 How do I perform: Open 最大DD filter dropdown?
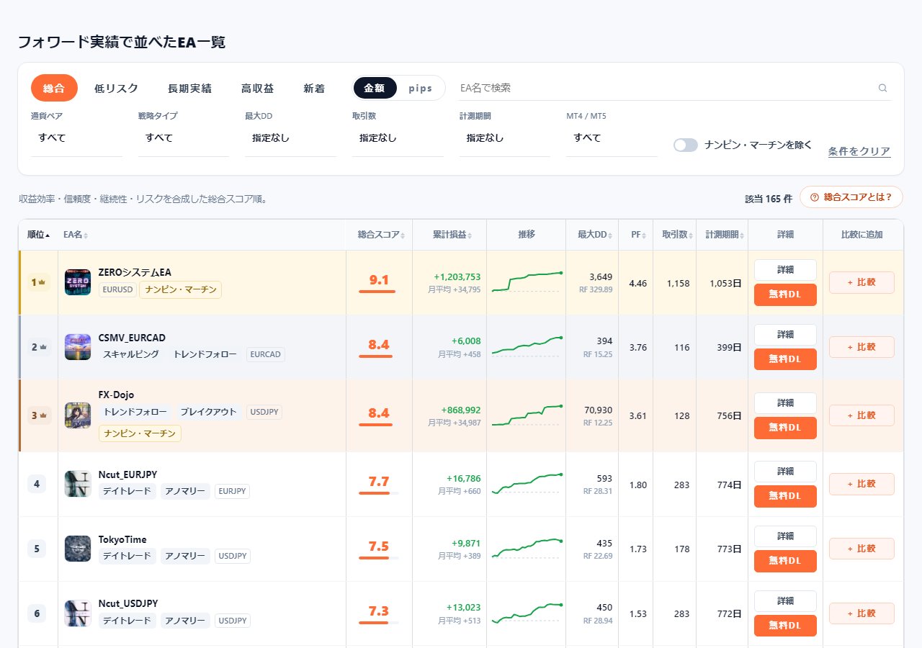[x=290, y=138]
